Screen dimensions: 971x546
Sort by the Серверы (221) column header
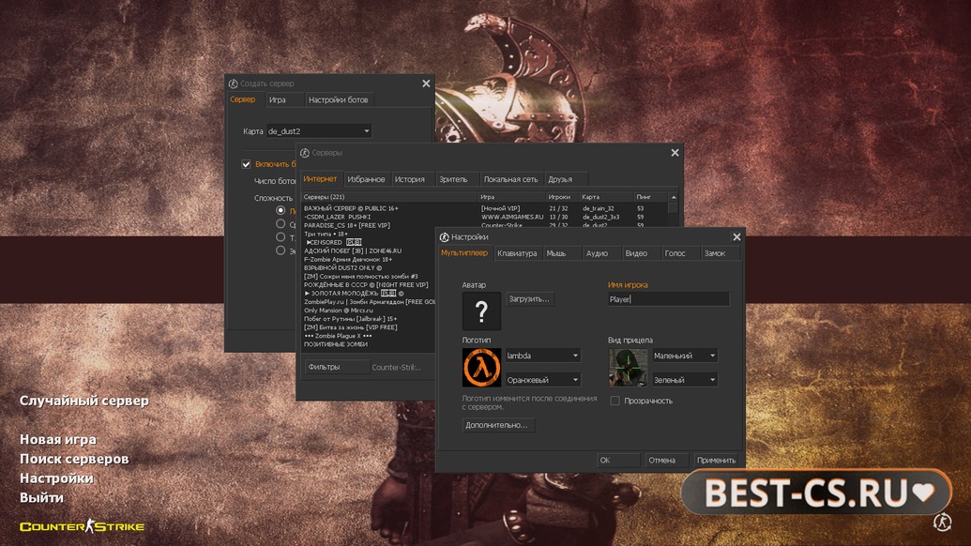coord(390,197)
